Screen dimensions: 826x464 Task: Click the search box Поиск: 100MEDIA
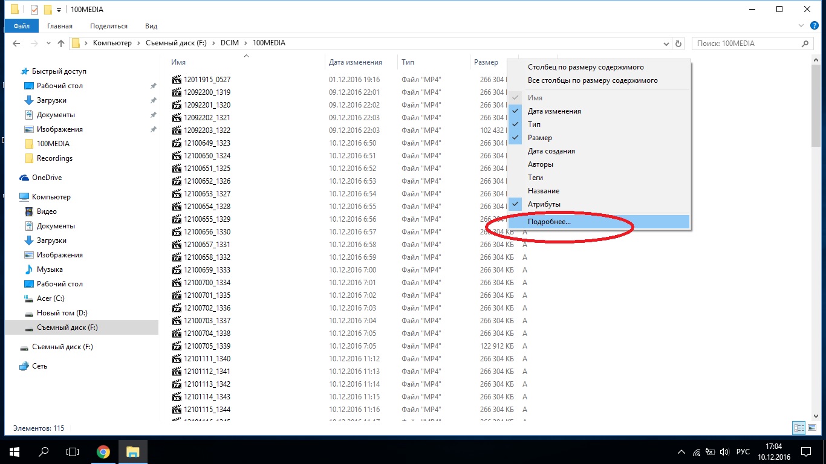(x=747, y=43)
